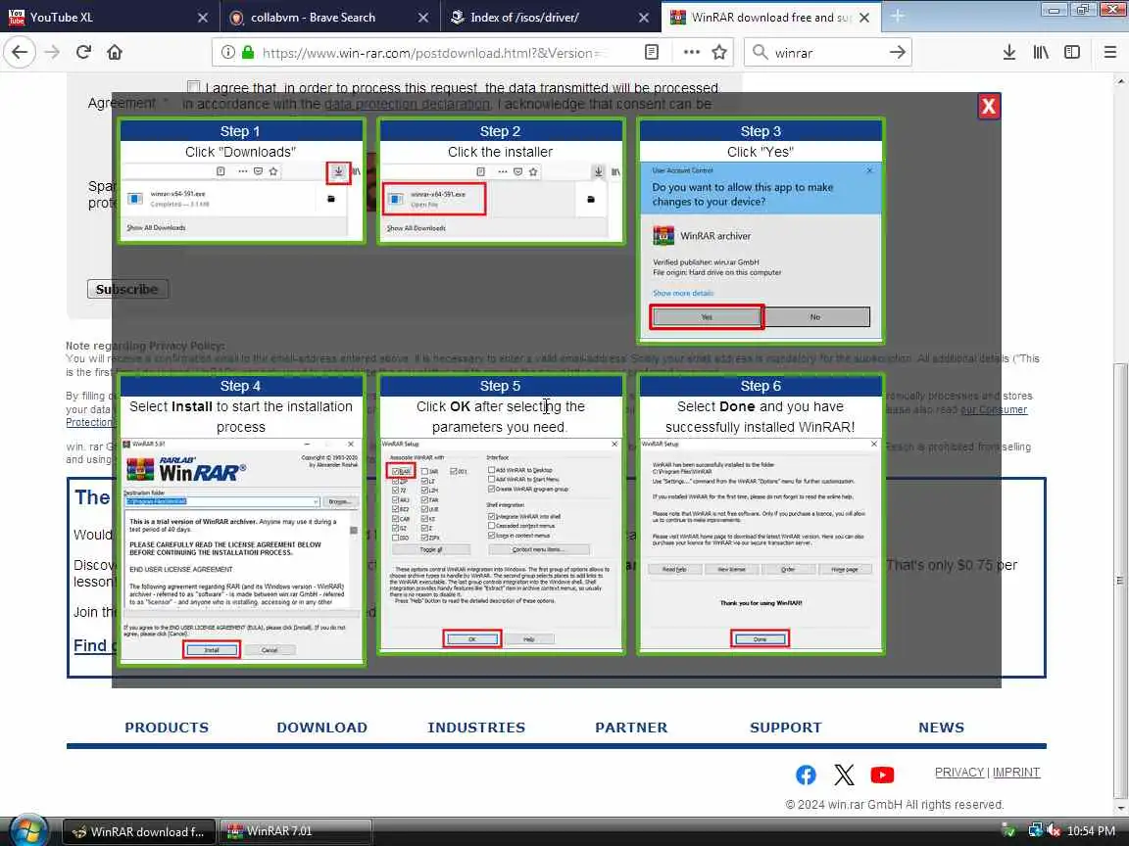Image resolution: width=1129 pixels, height=846 pixels.
Task: Close the YouTube XL tab
Action: [203, 18]
